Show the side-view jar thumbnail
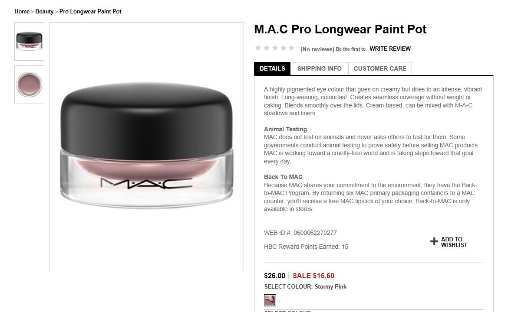 pyautogui.click(x=29, y=42)
